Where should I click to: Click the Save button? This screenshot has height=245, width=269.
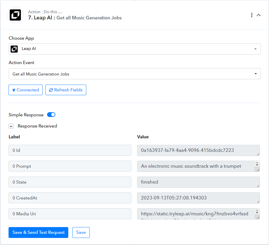(x=81, y=232)
